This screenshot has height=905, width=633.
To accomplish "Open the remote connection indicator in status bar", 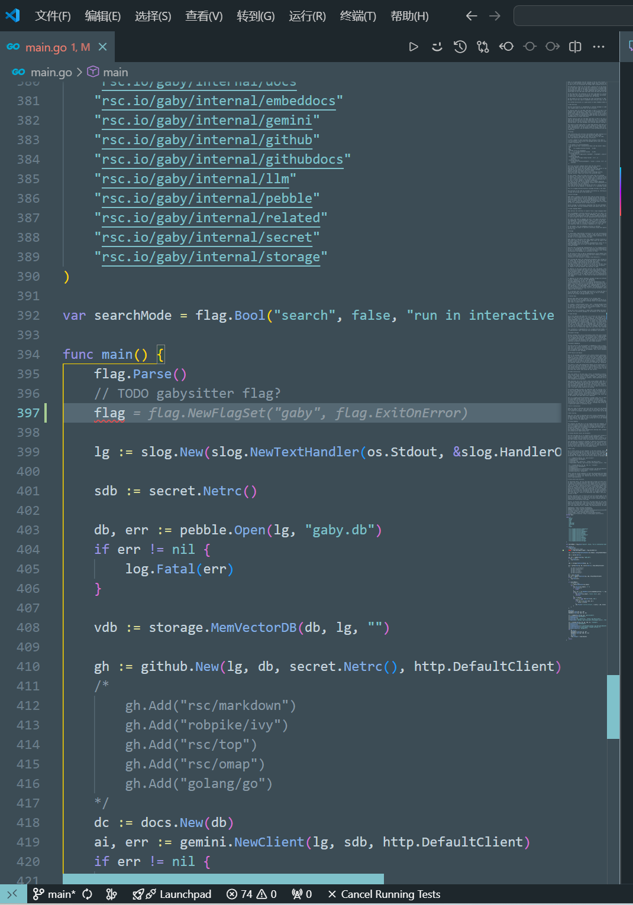I will coord(12,894).
